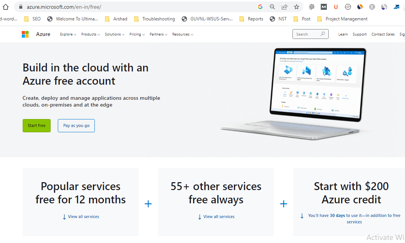Click the Google icon in address bar
The image size is (405, 243).
coord(260,7)
